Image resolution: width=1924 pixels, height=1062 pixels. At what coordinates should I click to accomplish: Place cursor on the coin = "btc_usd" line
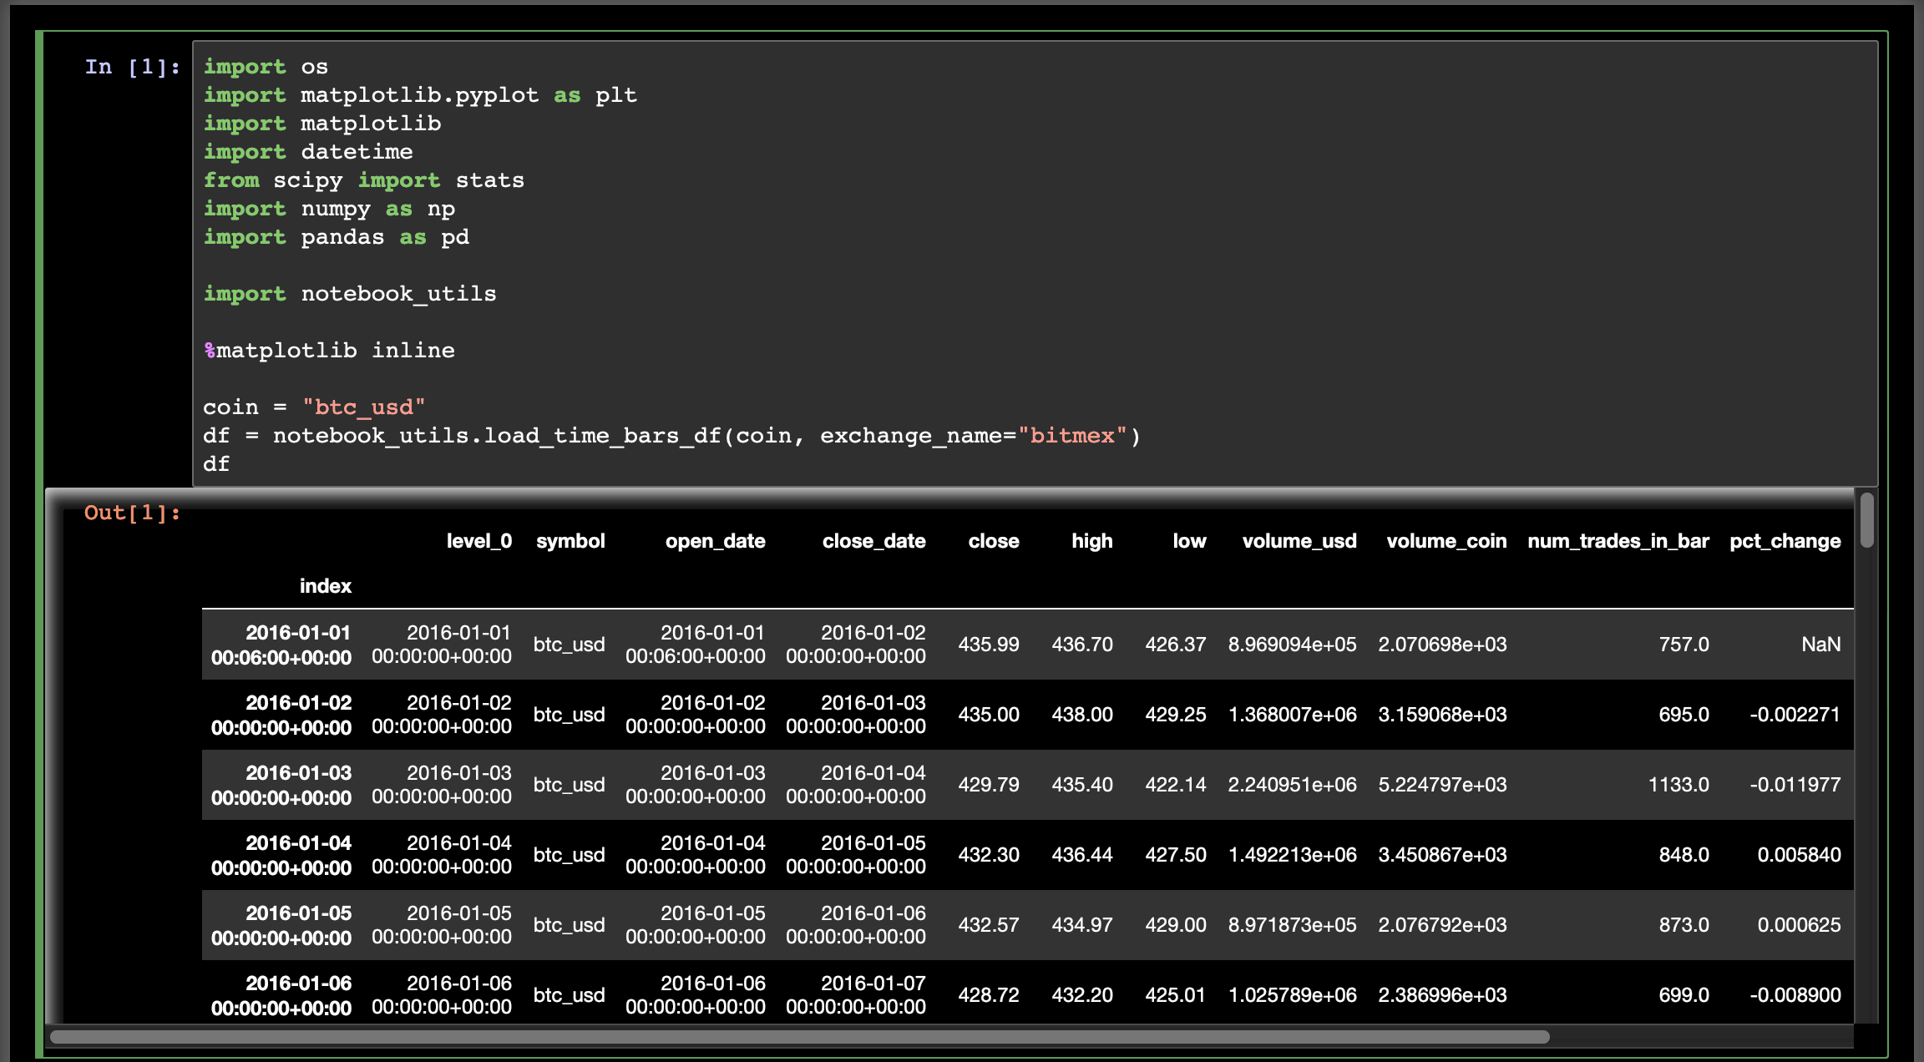[x=314, y=407]
